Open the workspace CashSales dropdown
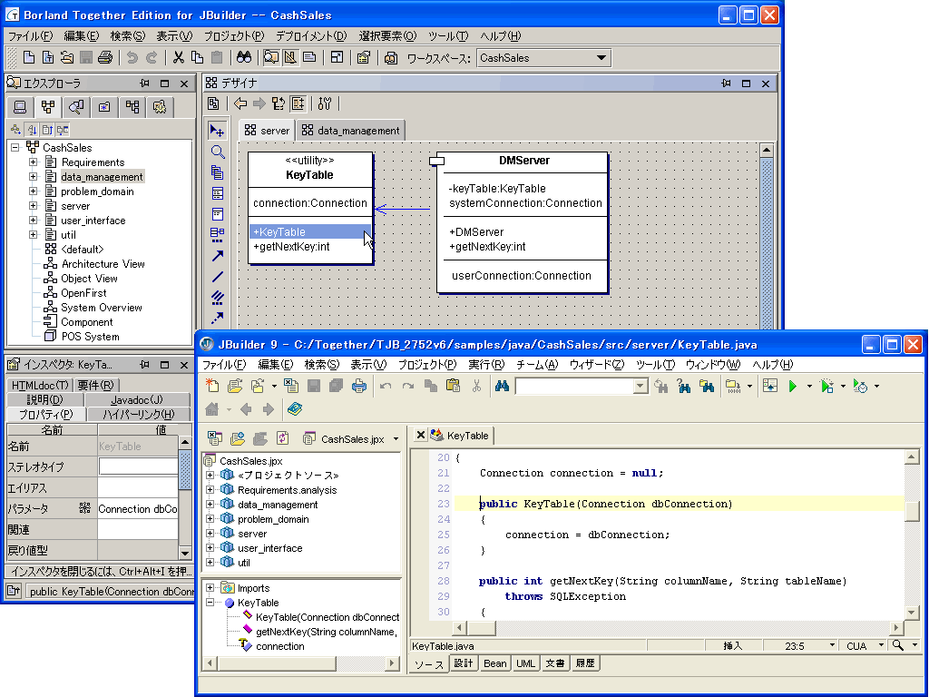Image resolution: width=929 pixels, height=697 pixels. coord(601,57)
